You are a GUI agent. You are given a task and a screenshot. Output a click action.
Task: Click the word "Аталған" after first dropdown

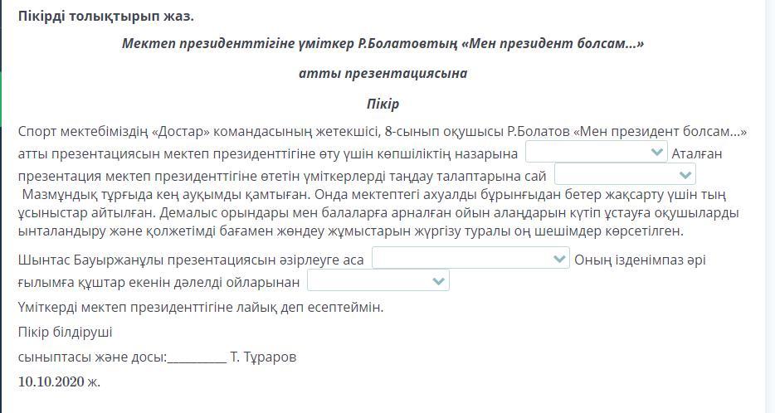(x=696, y=153)
